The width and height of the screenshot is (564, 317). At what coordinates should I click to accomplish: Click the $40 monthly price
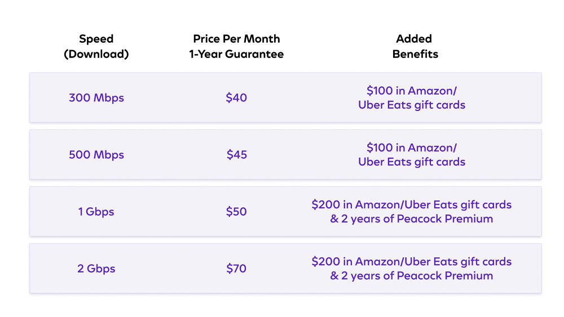coord(236,97)
